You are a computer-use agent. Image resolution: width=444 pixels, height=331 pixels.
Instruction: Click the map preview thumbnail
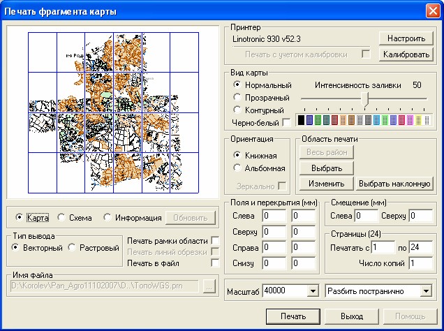[112, 113]
